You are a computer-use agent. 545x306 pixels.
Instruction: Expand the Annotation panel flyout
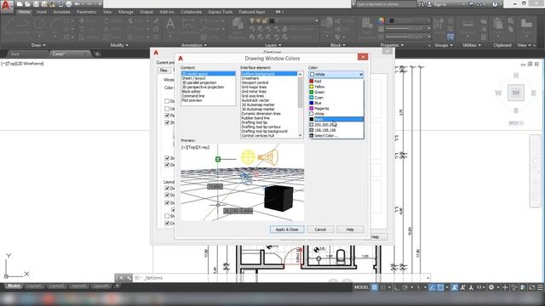tap(193, 45)
